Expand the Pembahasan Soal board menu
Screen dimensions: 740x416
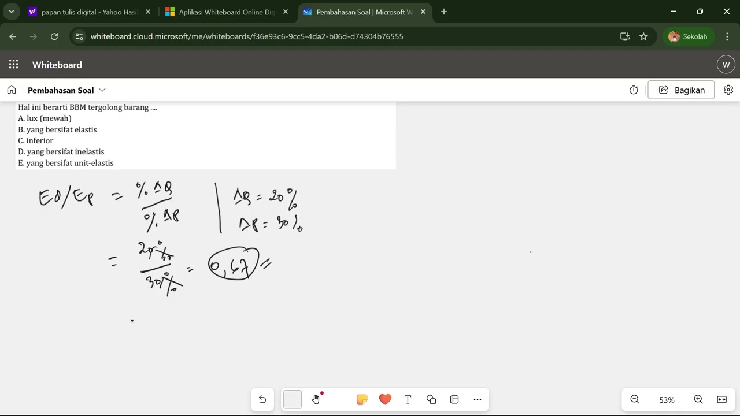tap(102, 90)
